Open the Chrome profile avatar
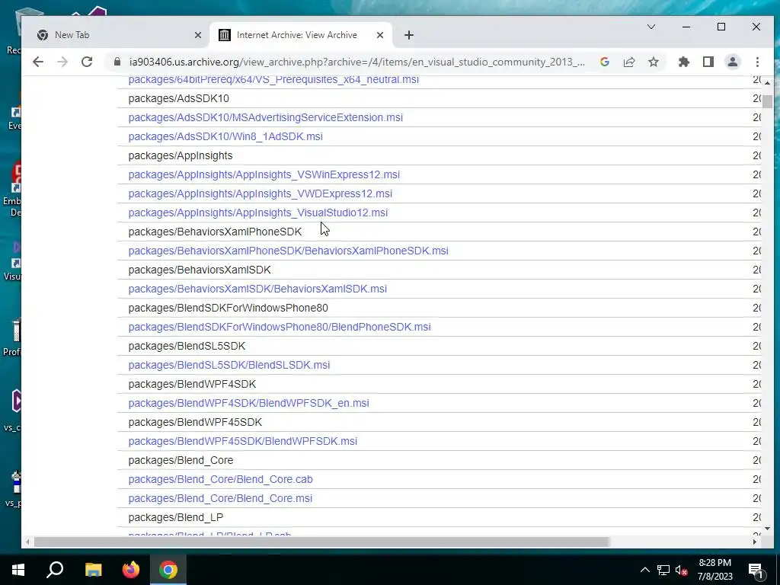This screenshot has width=780, height=585. click(733, 62)
